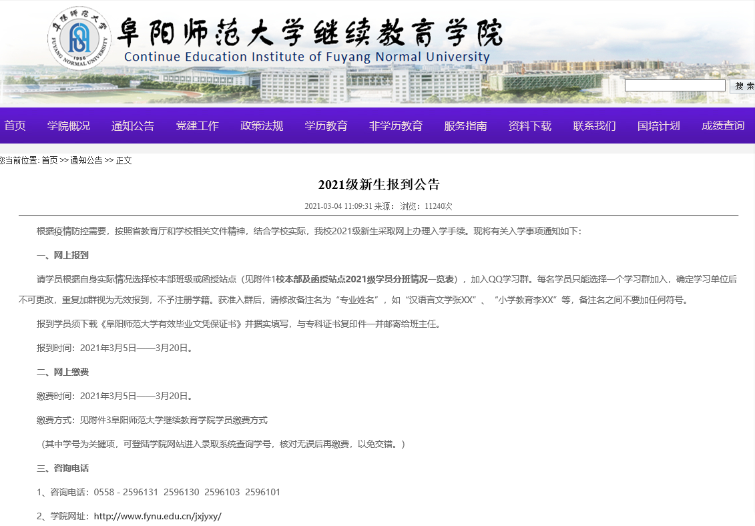Screen dimensions: 755x526
Task: Click the banner title 阜阳师范大学继续教育学院
Action: pyautogui.click(x=310, y=32)
